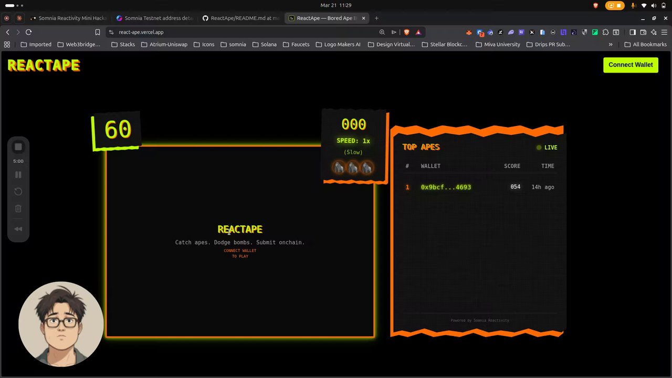Open the extensions puzzle-piece menu
The width and height of the screenshot is (672, 378).
[605, 32]
